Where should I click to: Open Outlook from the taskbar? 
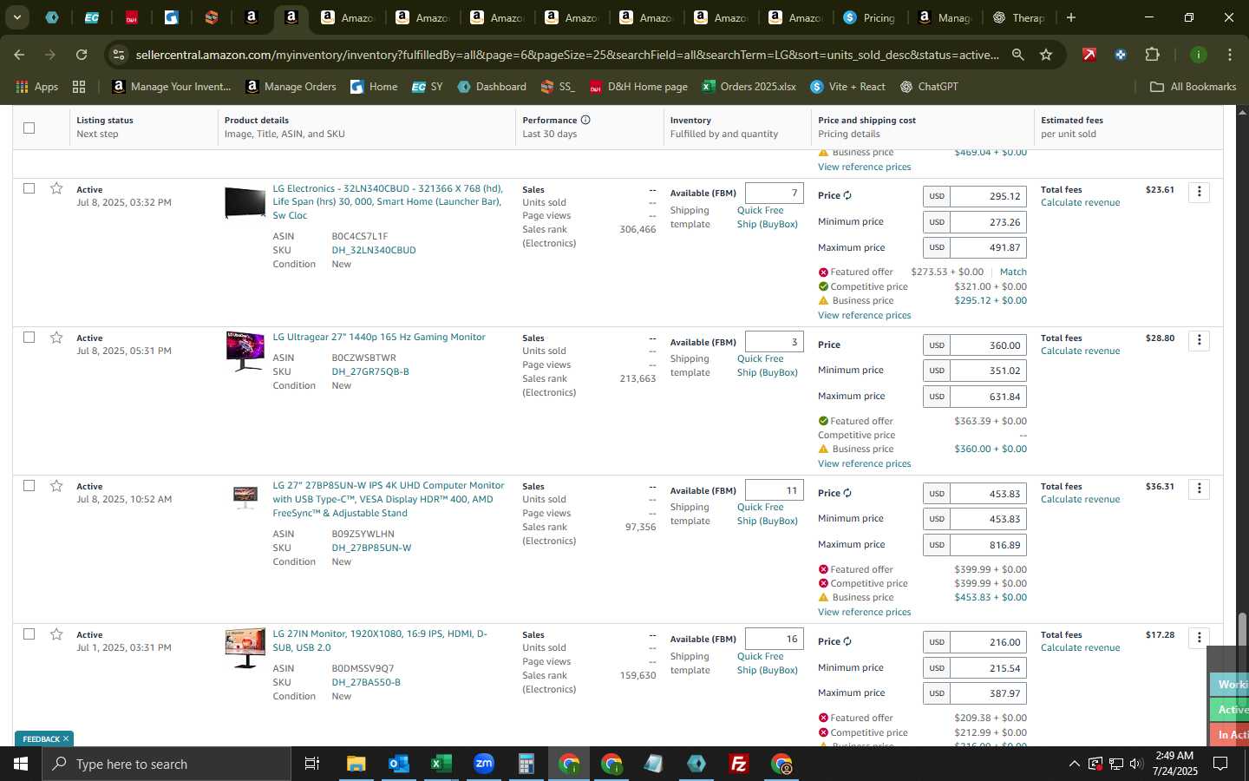[x=398, y=764]
